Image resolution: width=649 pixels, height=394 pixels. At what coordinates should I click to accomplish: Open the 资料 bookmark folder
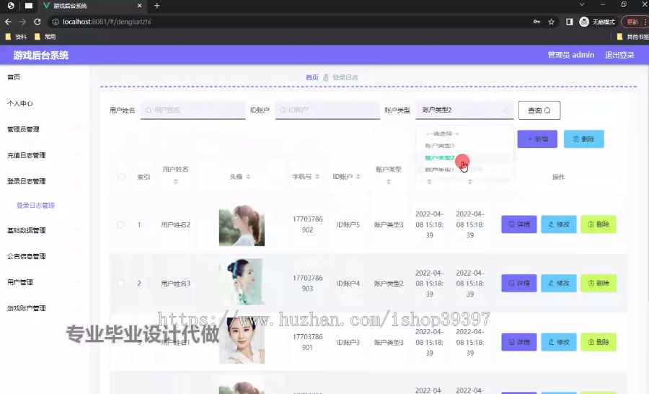pos(16,37)
